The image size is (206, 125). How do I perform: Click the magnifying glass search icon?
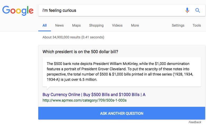(x=198, y=11)
